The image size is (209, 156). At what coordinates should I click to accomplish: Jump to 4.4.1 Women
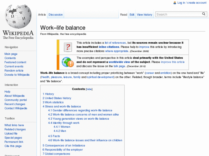62,127
